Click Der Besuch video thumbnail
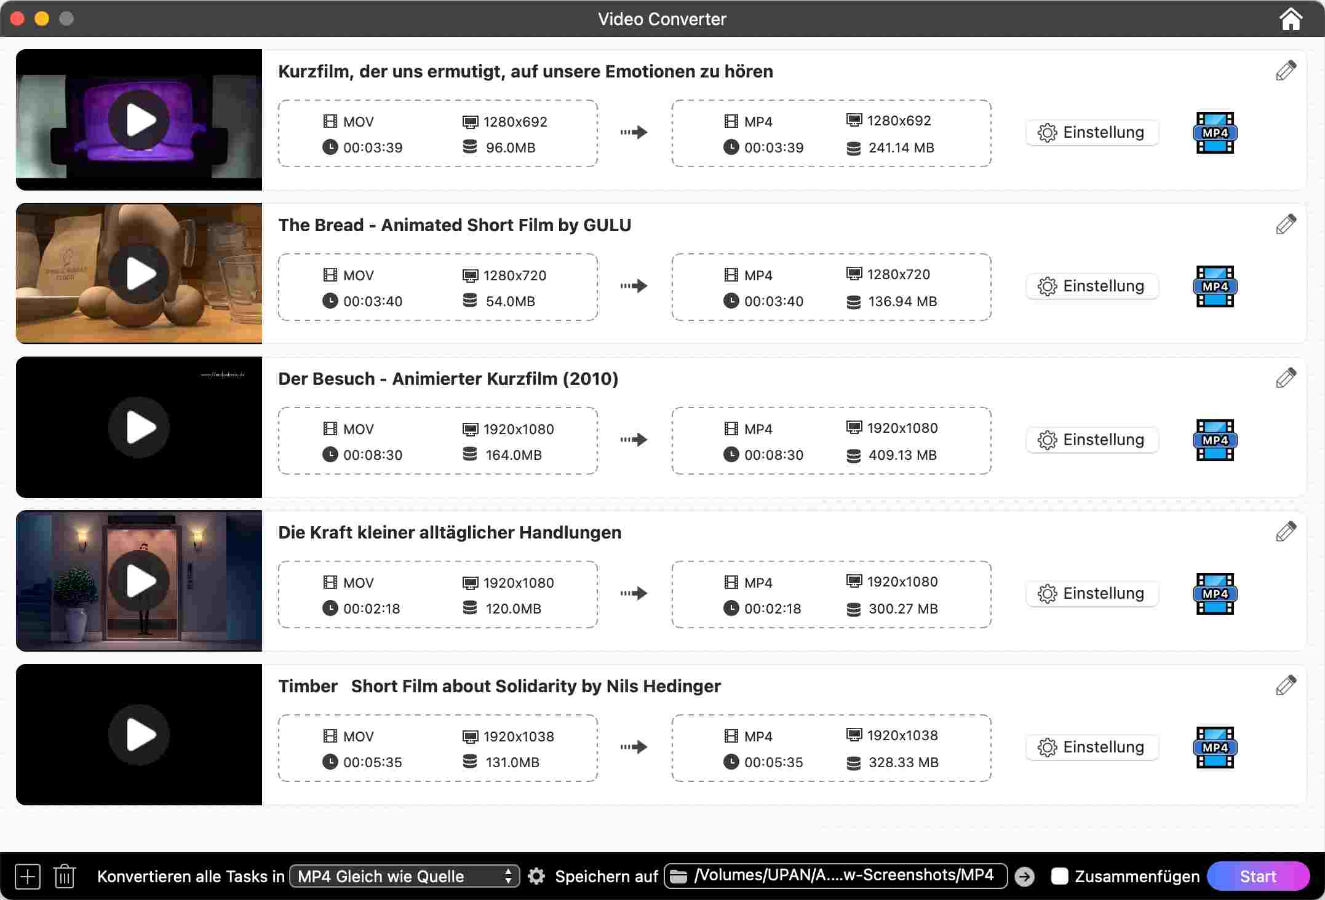Viewport: 1325px width, 900px height. click(x=139, y=427)
